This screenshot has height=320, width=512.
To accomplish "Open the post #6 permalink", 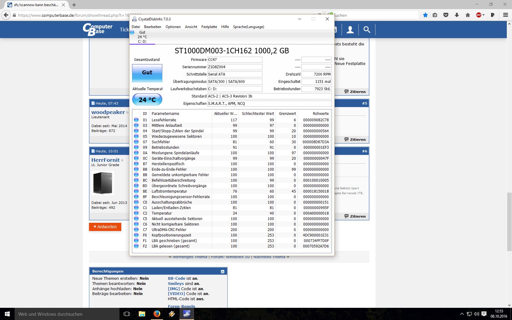I will 364,151.
